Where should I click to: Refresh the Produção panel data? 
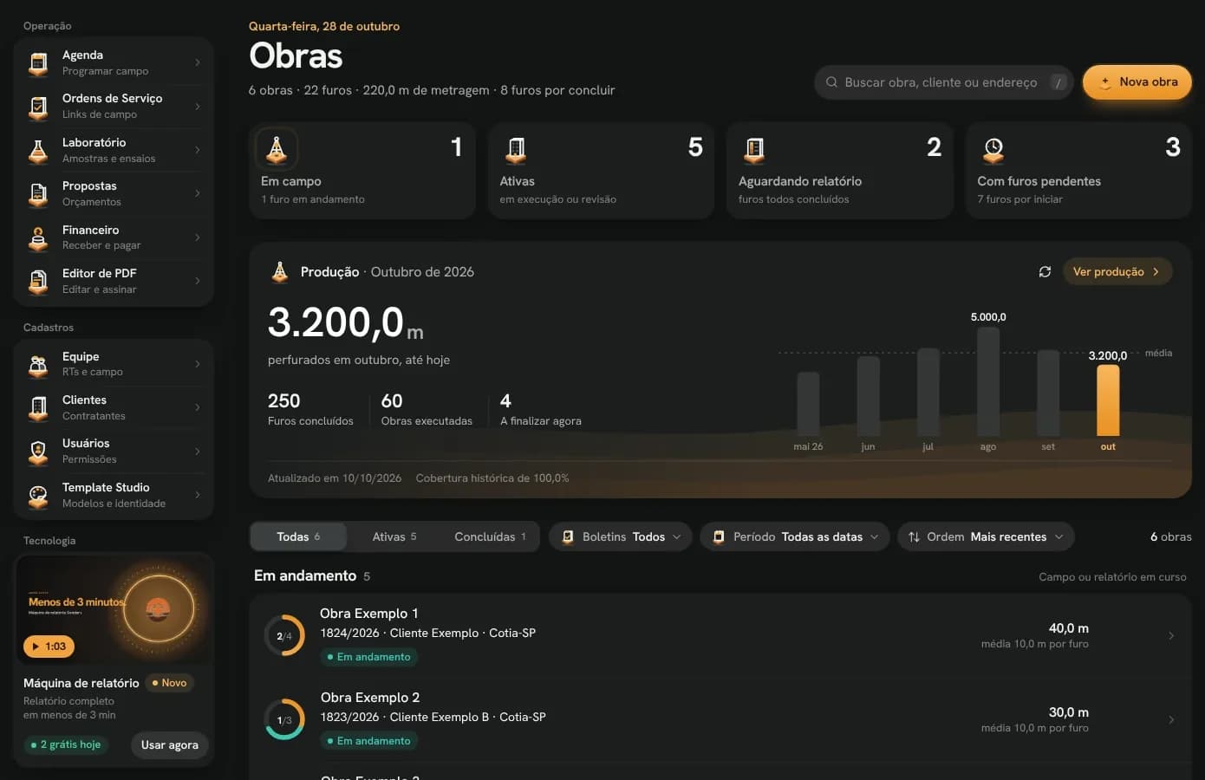click(1045, 272)
